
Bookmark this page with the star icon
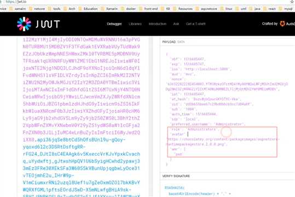click(x=292, y=2)
